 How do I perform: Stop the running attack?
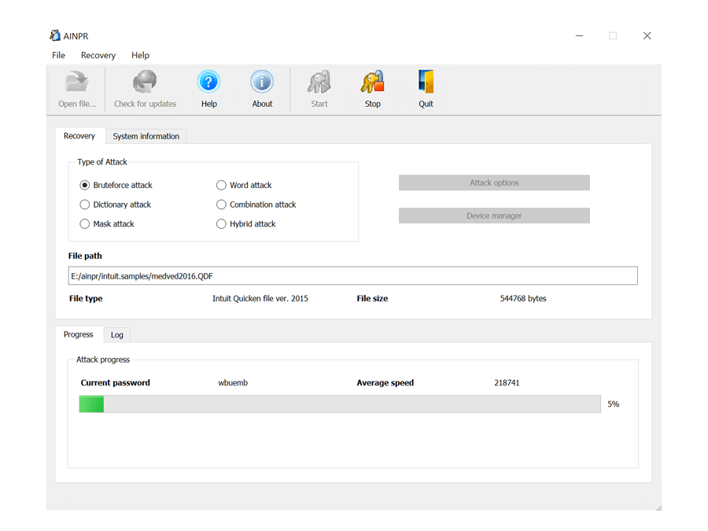pyautogui.click(x=373, y=83)
